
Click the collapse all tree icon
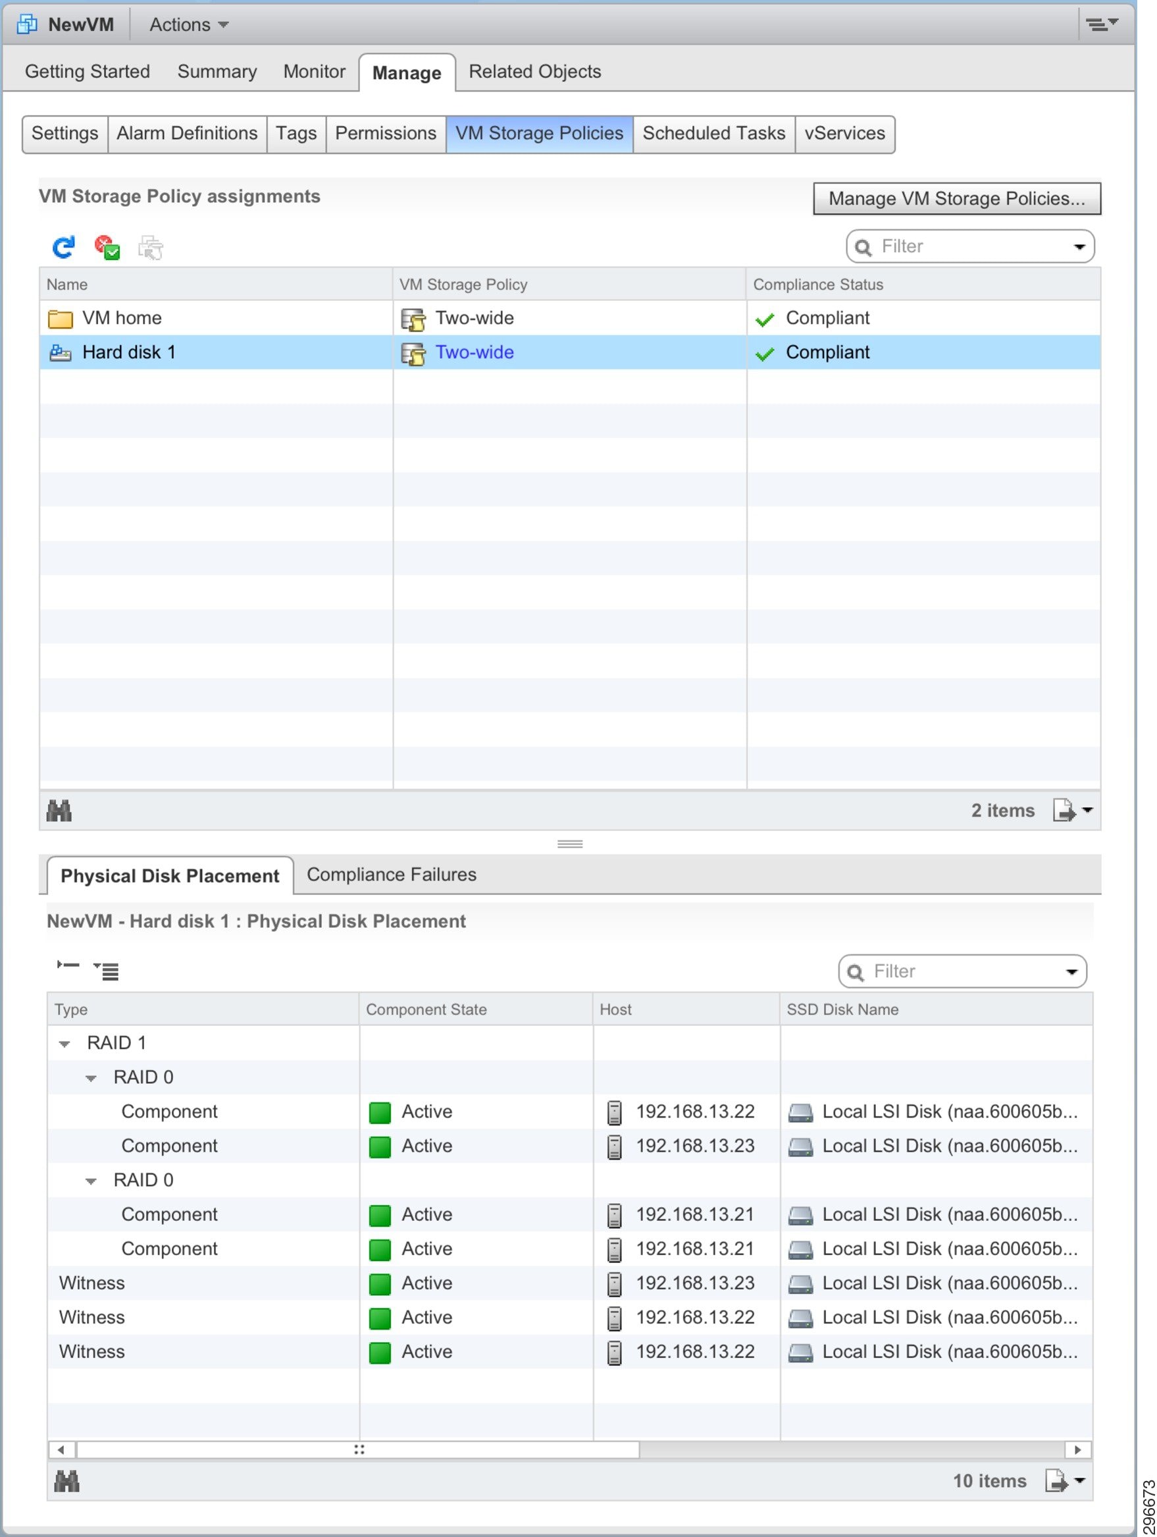(x=68, y=965)
